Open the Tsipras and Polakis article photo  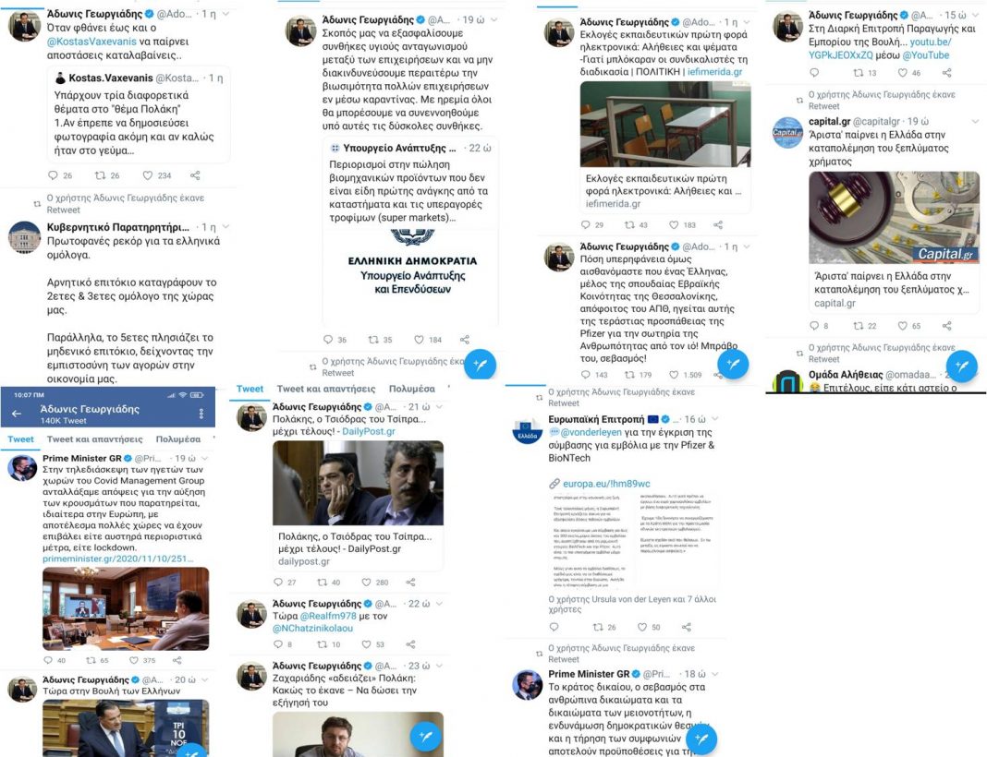(358, 483)
